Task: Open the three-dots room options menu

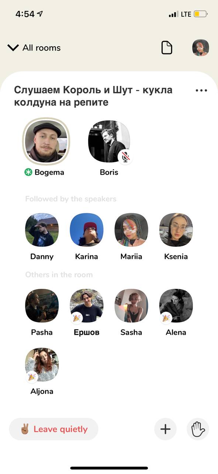Action: (201, 90)
